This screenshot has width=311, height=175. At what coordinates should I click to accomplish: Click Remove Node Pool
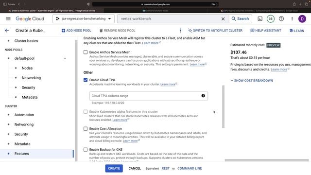pos(117,30)
